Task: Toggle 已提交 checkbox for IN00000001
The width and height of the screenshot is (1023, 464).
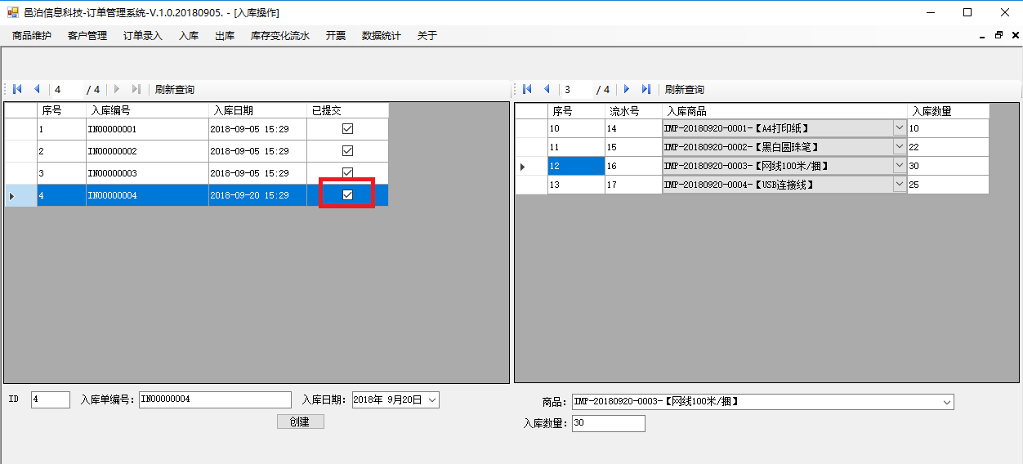Action: [x=347, y=129]
